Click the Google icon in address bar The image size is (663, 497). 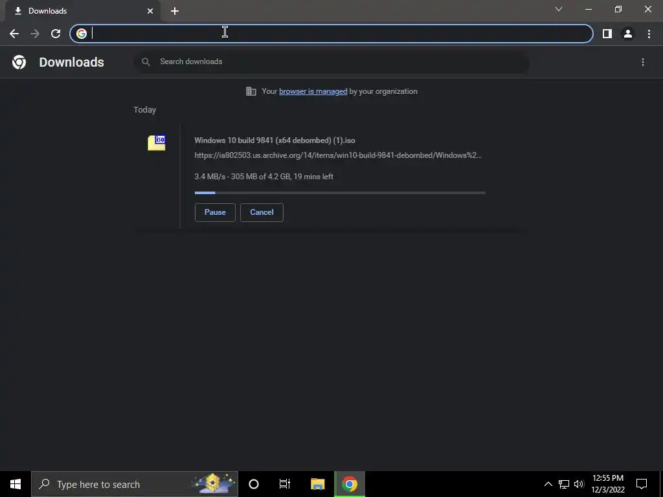[x=82, y=34]
